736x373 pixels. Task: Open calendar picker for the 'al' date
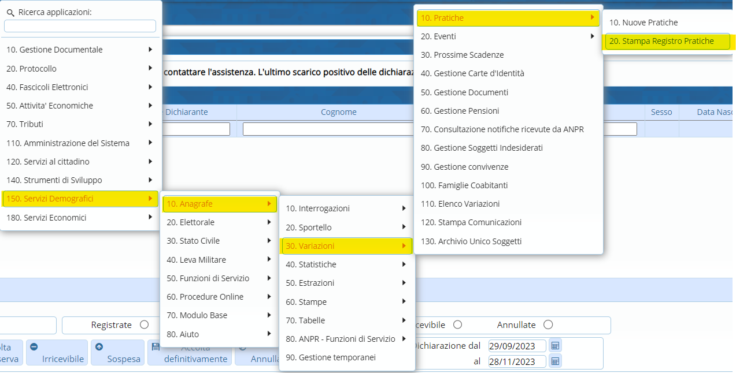pos(555,361)
